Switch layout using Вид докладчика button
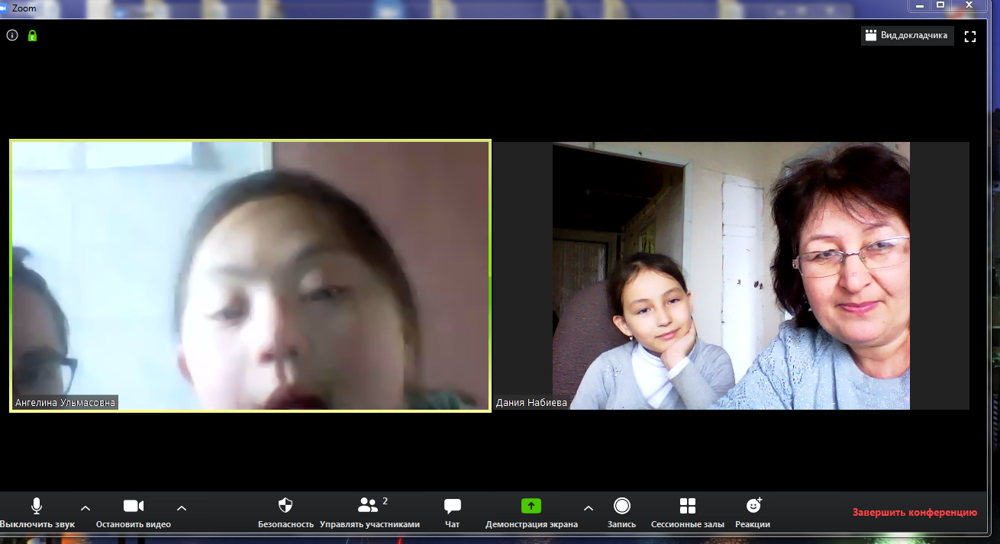This screenshot has height=544, width=1000. pos(907,35)
